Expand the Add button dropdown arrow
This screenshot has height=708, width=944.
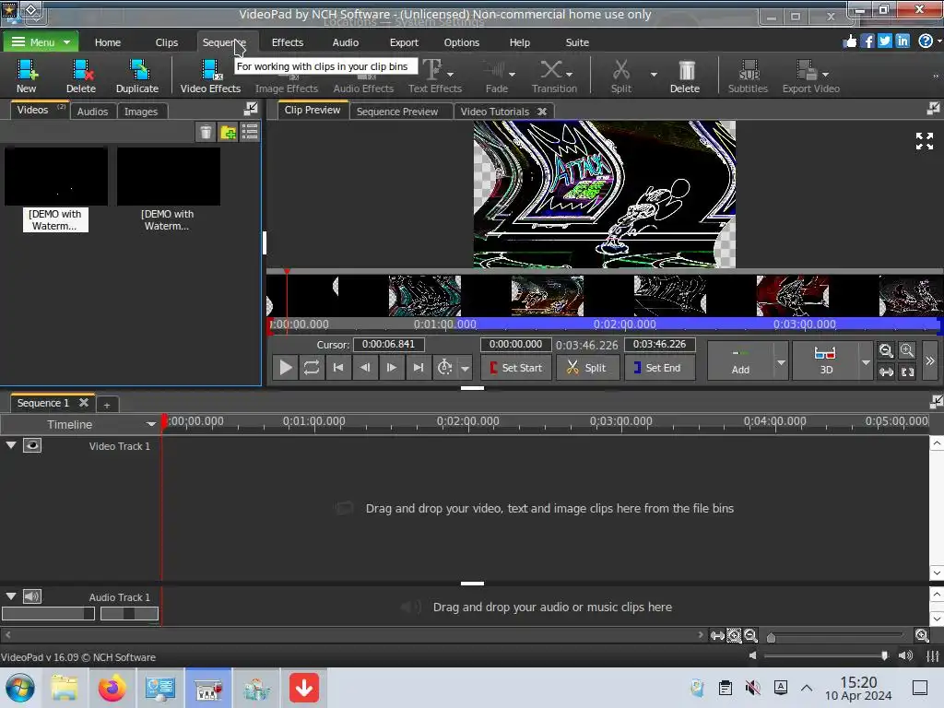point(781,362)
